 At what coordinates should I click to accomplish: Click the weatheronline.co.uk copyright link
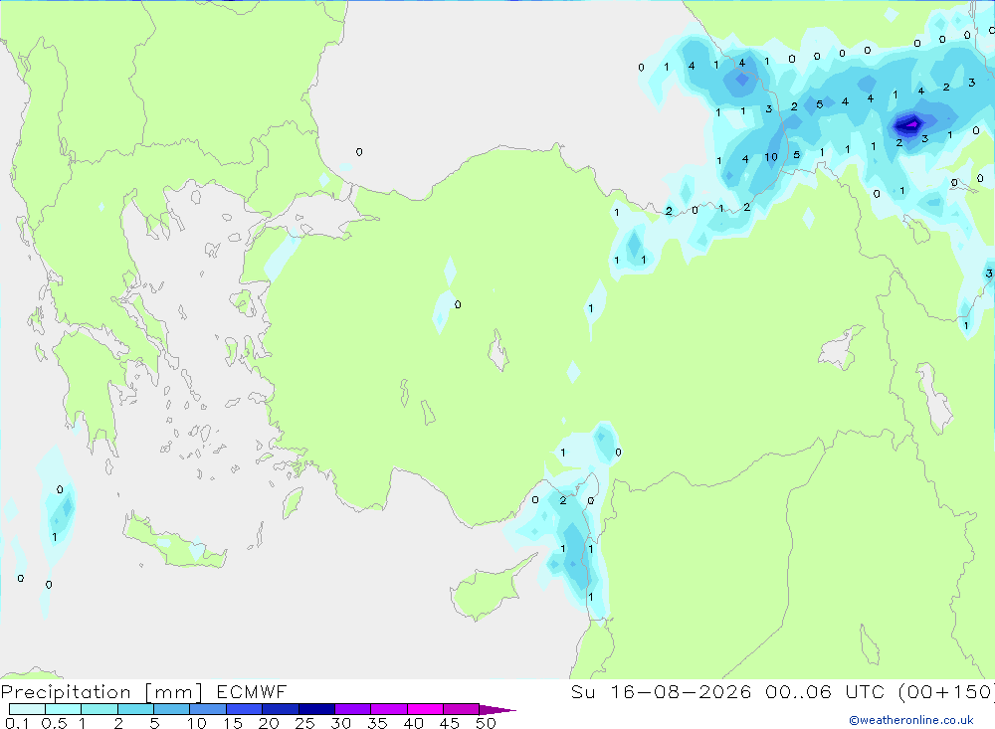tap(911, 720)
